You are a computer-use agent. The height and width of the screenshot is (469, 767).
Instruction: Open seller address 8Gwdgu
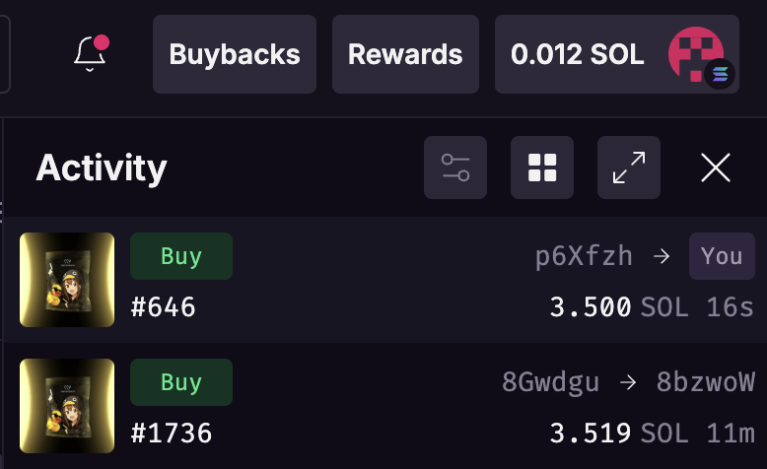[x=550, y=382]
